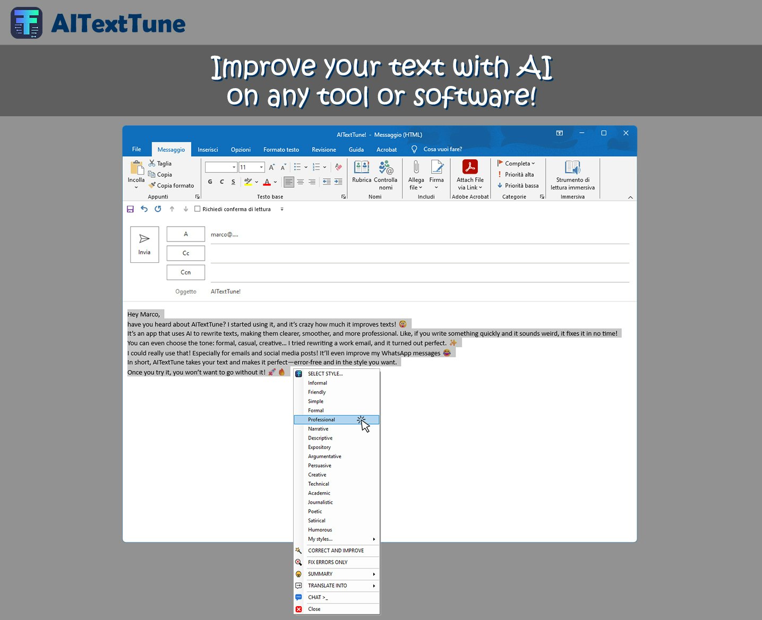This screenshot has width=762, height=620.
Task: Open the numbered list dropdown arrow
Action: [325, 167]
